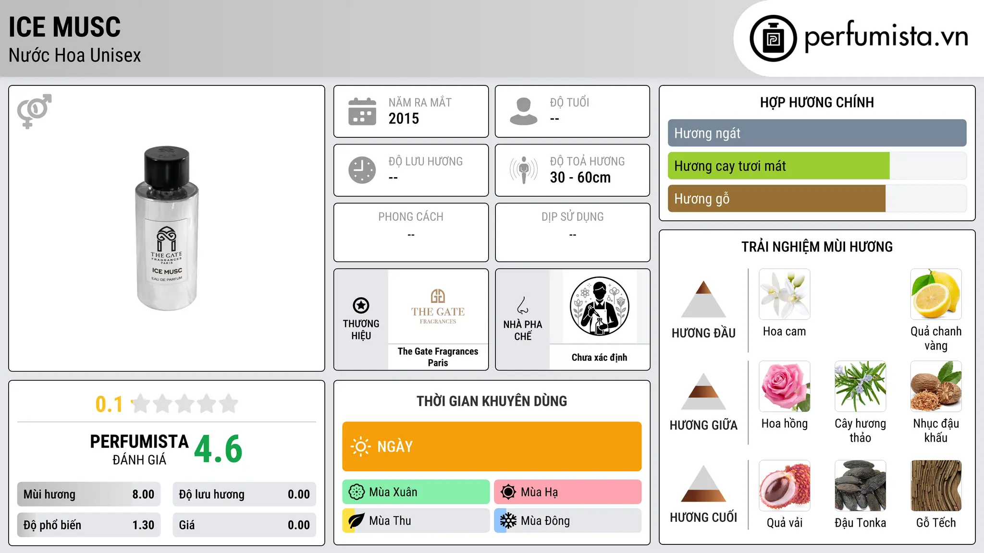Viewport: 984px width, 553px height.
Task: Click the Perfumista rating 4.6
Action: click(219, 449)
